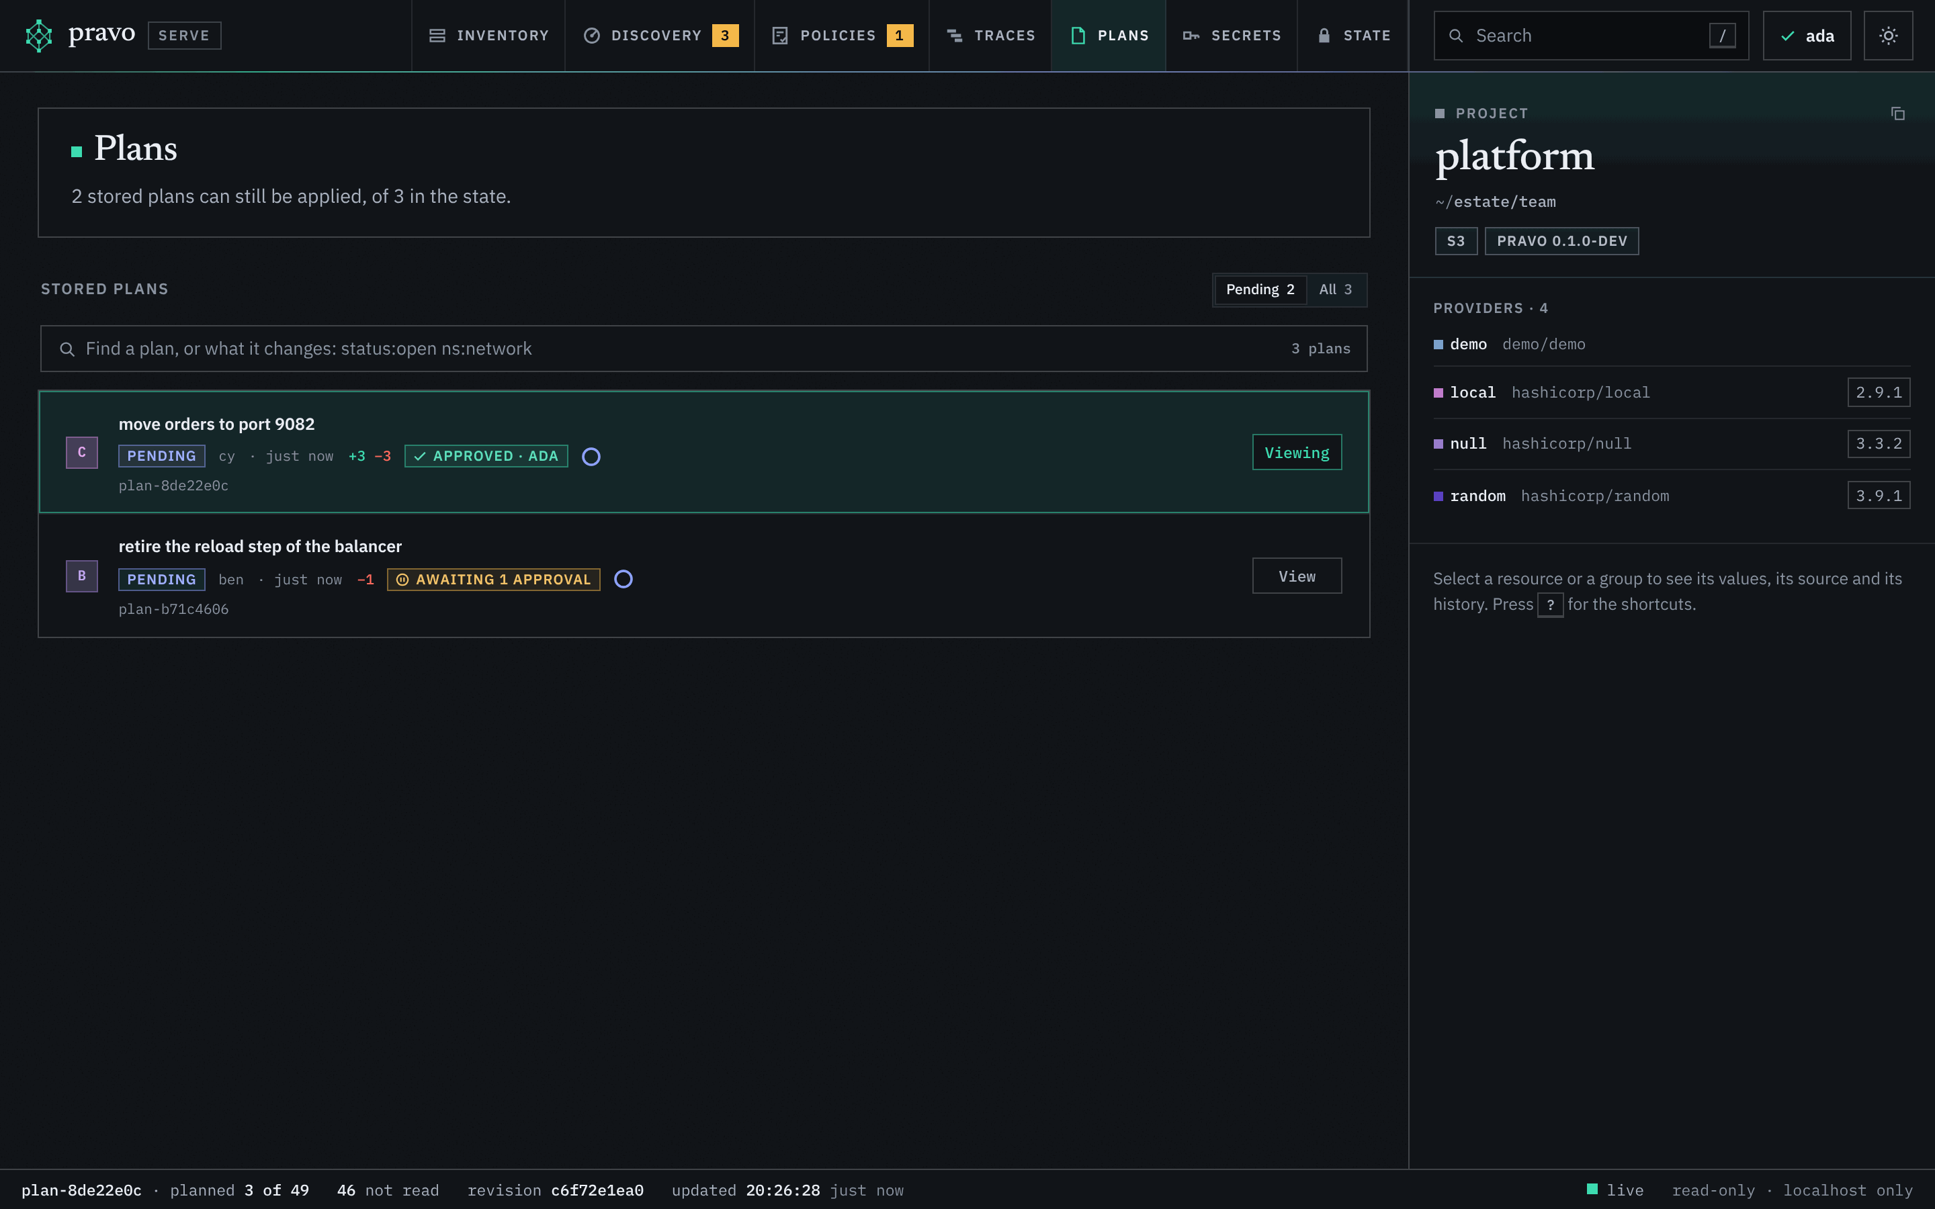The width and height of the screenshot is (1935, 1209).
Task: Click the question mark shortcuts key
Action: pos(1549,605)
